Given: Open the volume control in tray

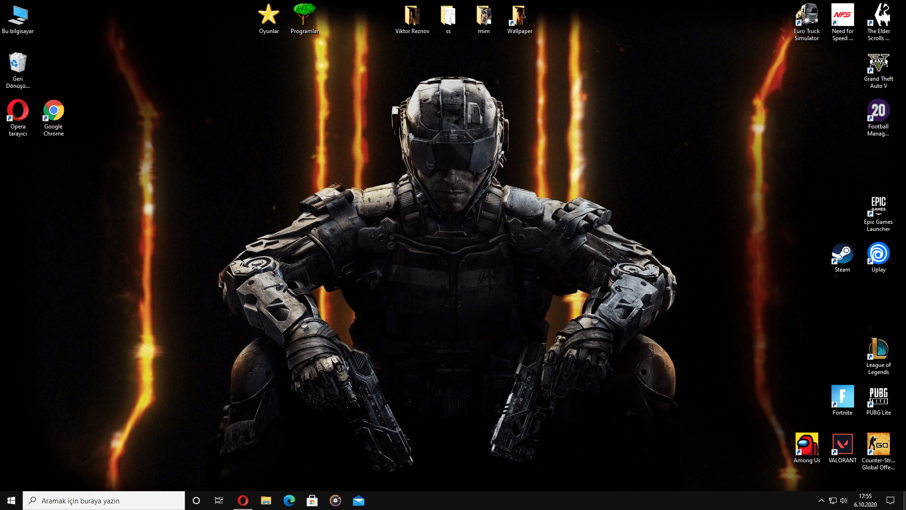Looking at the screenshot, I should [x=844, y=501].
